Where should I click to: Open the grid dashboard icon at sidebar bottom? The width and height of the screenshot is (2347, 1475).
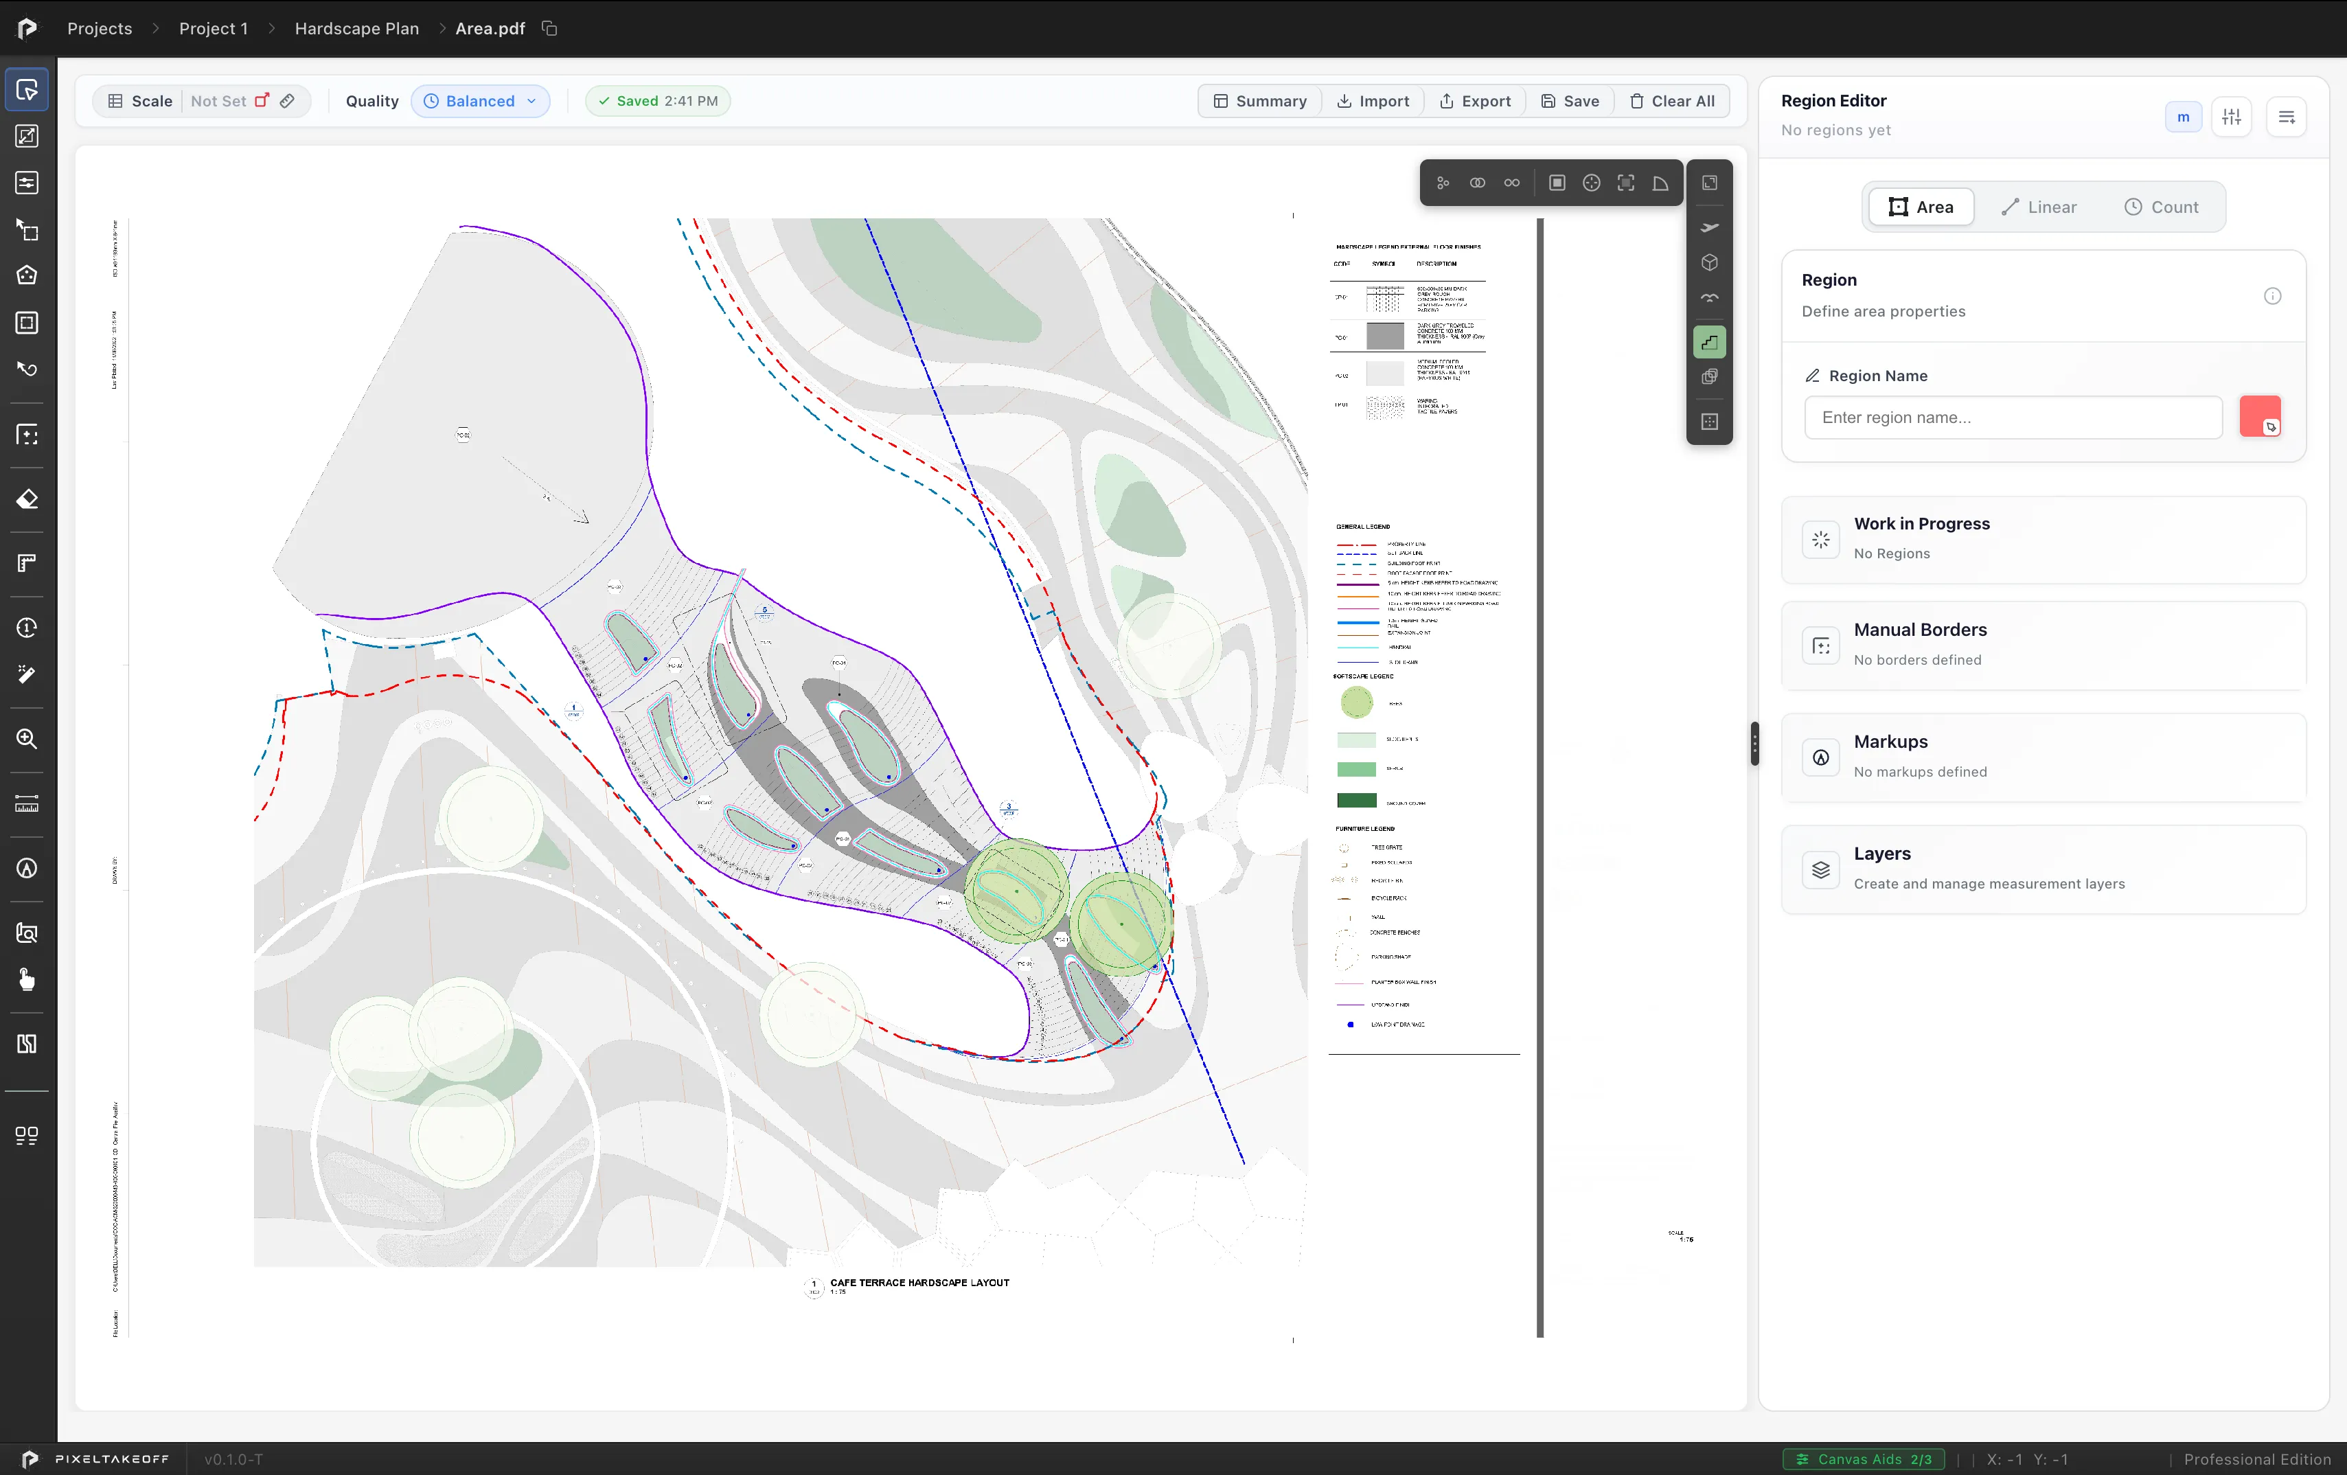pyautogui.click(x=27, y=1136)
